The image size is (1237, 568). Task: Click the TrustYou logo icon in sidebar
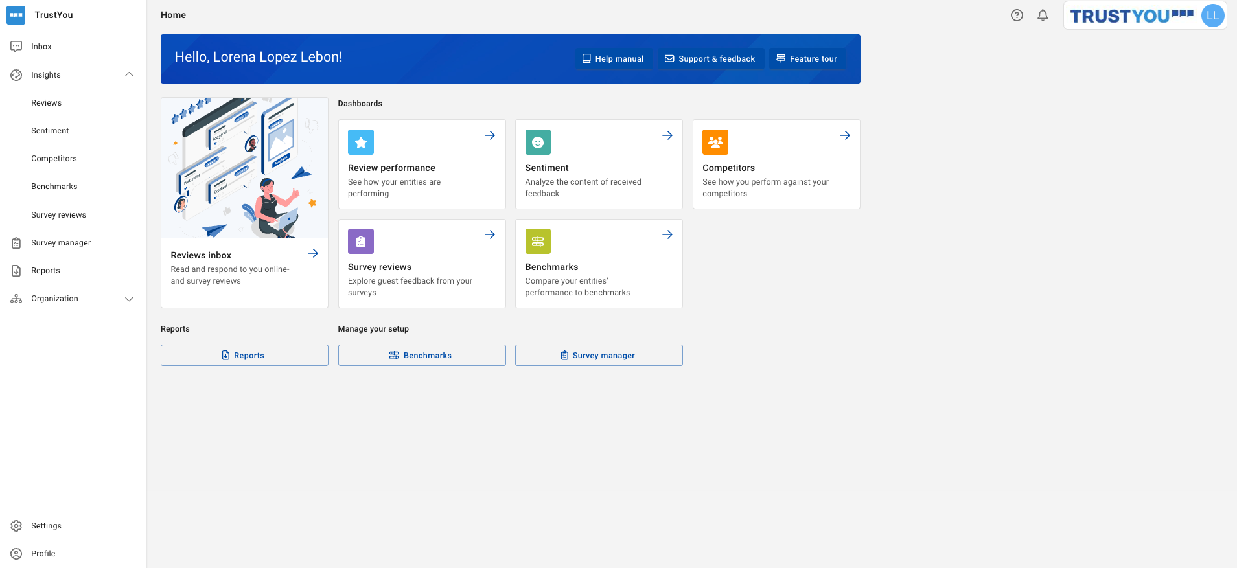(x=16, y=15)
